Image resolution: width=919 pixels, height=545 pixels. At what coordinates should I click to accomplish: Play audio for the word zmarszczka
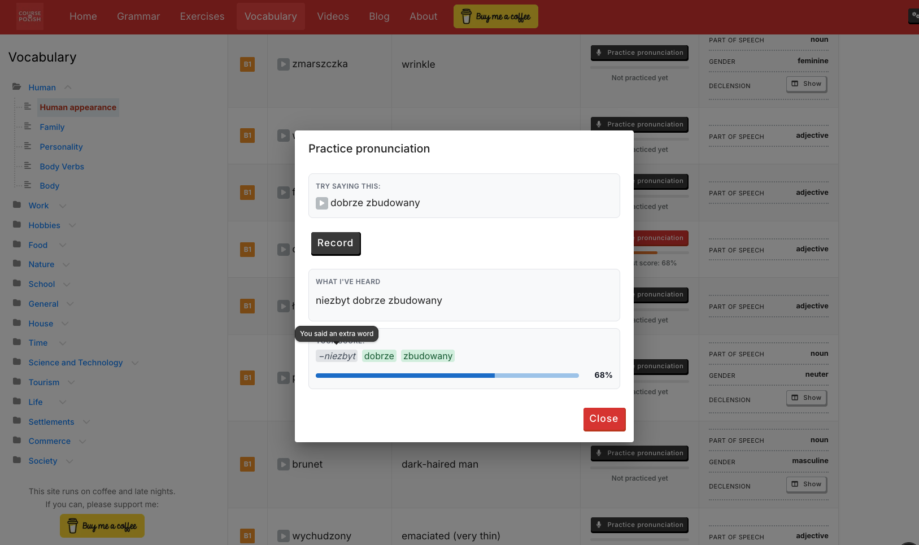(284, 64)
